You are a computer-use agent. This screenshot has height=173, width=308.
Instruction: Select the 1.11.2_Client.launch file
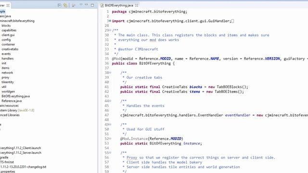21,148
